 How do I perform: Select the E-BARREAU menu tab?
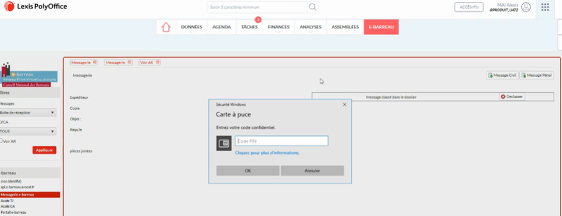[381, 27]
